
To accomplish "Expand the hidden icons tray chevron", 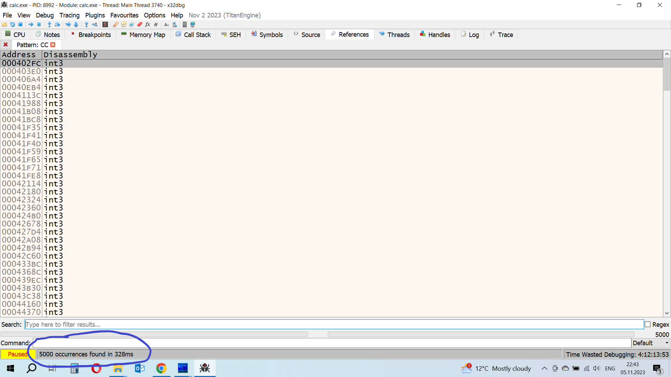I will [544, 368].
